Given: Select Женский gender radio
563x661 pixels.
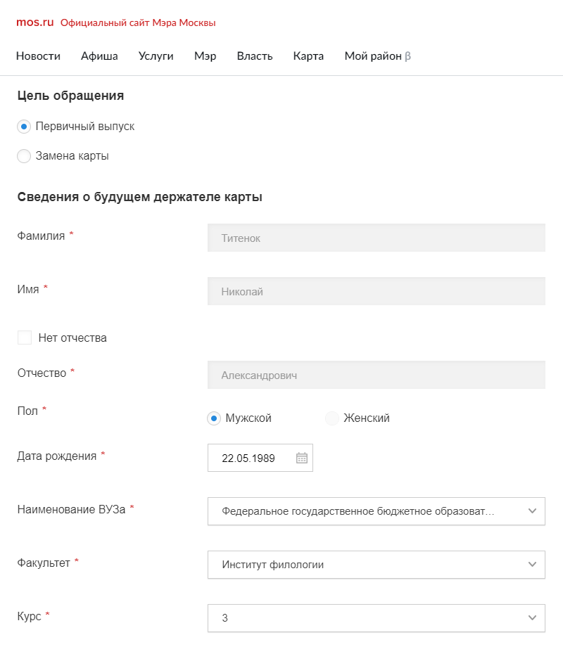Looking at the screenshot, I should click(x=332, y=418).
